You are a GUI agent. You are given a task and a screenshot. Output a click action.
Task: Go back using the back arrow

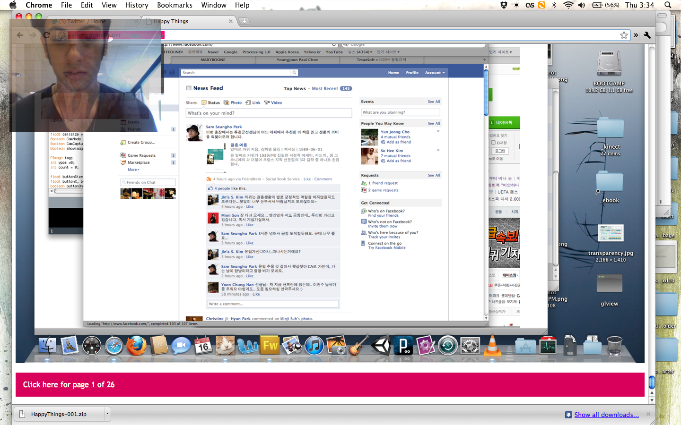tap(20, 35)
